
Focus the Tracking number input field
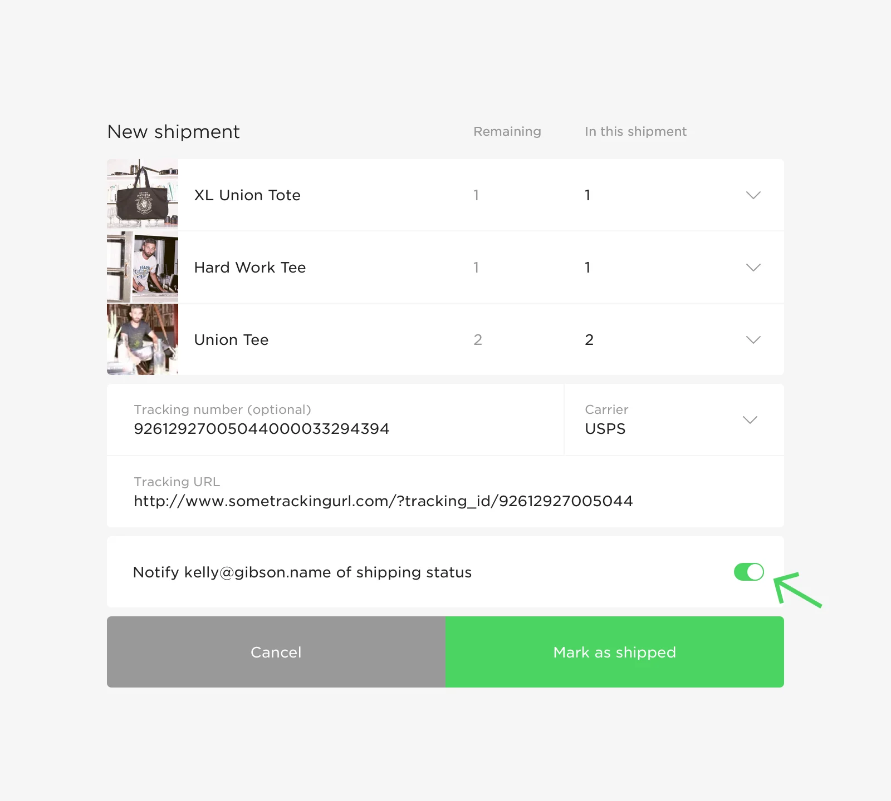(x=335, y=420)
